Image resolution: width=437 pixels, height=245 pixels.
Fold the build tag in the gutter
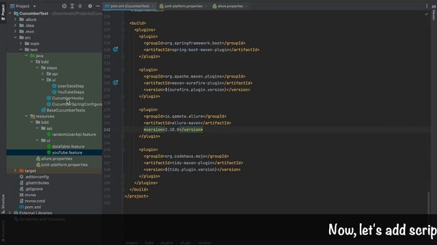(x=123, y=23)
